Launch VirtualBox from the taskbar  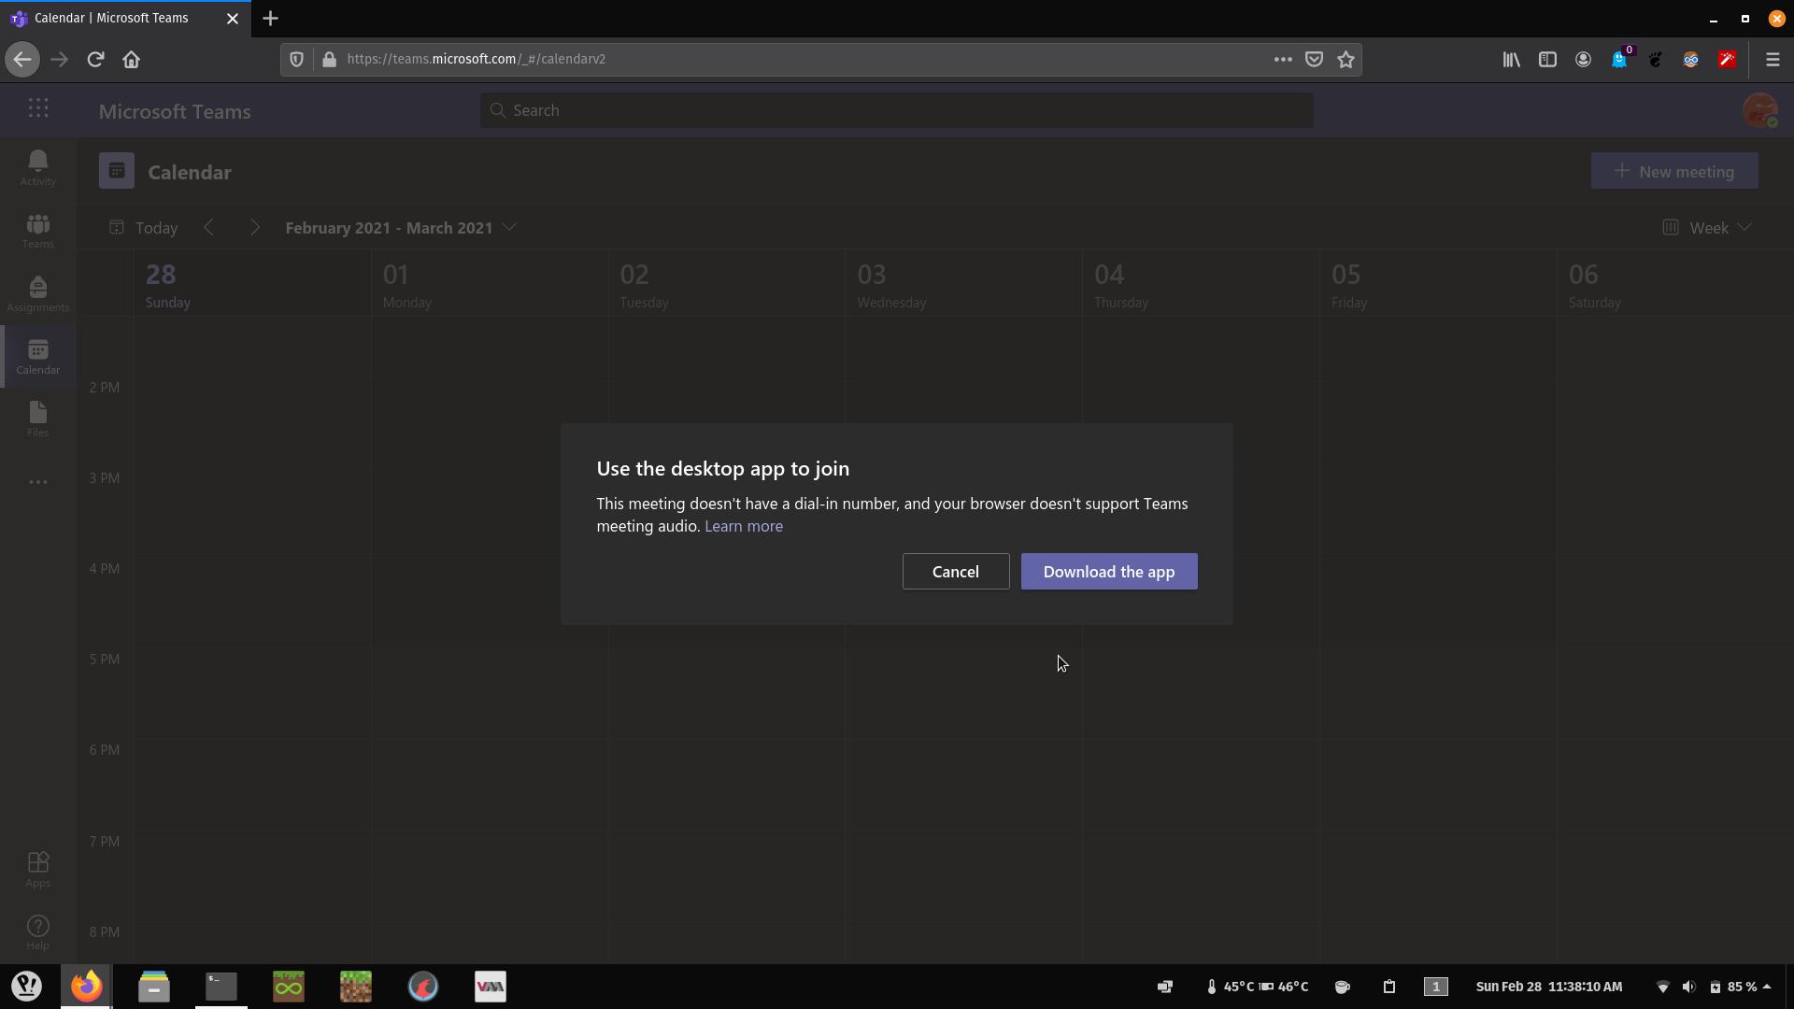pos(490,986)
